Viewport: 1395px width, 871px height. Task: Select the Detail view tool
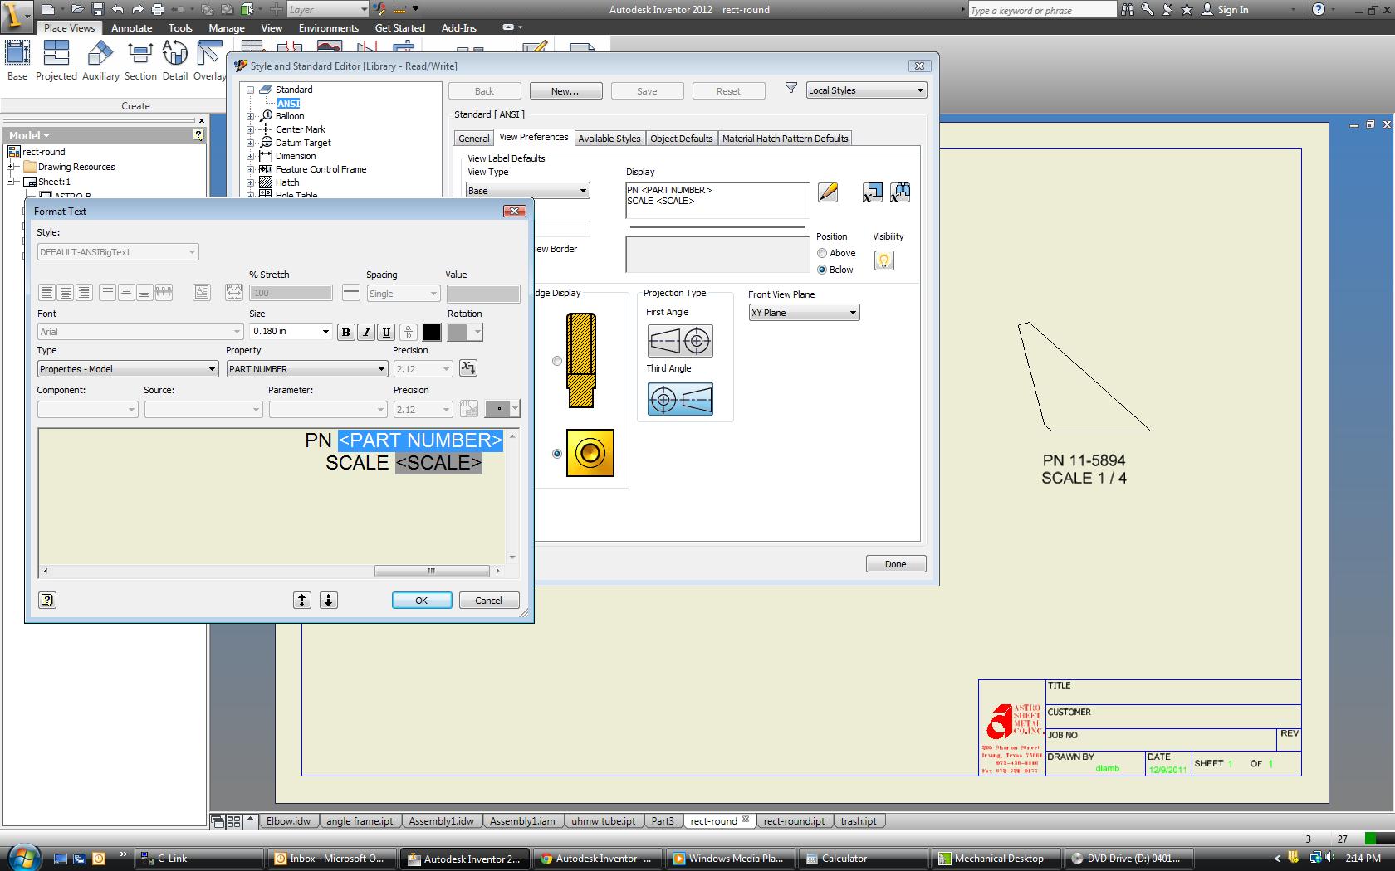[175, 61]
